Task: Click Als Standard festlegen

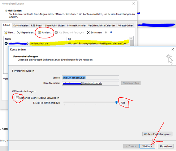Action: (x=69, y=33)
